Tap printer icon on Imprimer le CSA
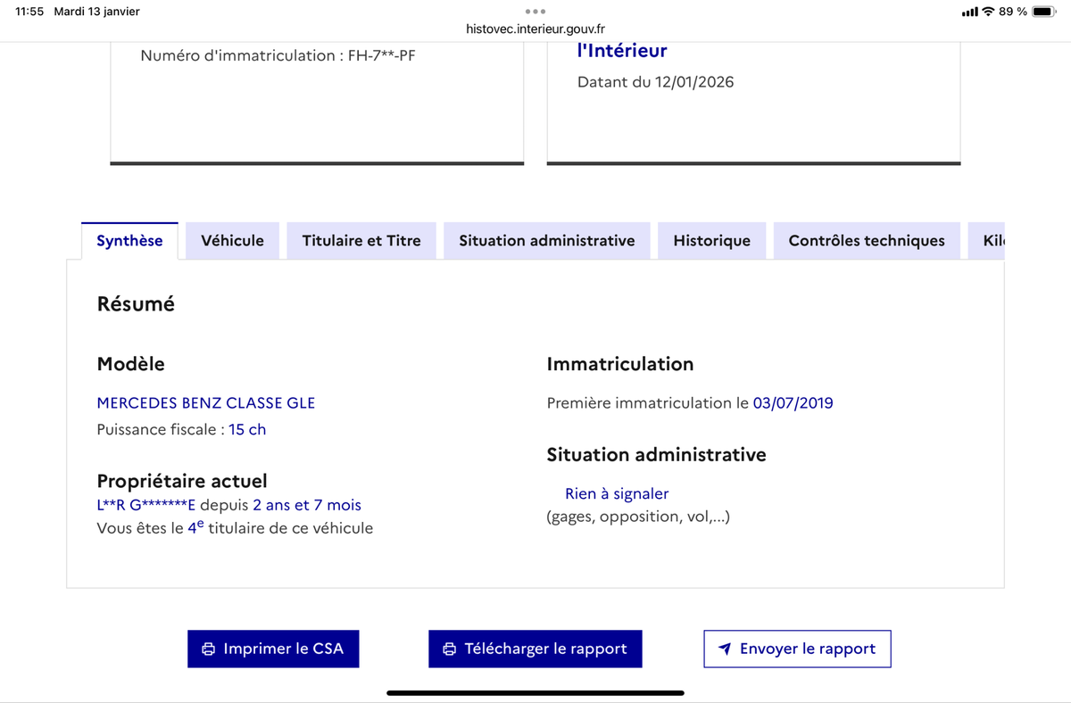The width and height of the screenshot is (1071, 703). pos(208,649)
